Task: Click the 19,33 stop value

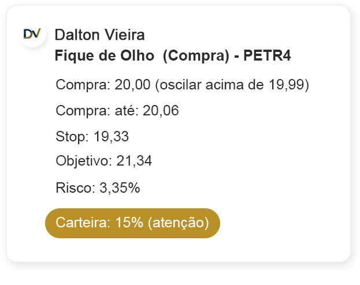Action: coord(112,137)
